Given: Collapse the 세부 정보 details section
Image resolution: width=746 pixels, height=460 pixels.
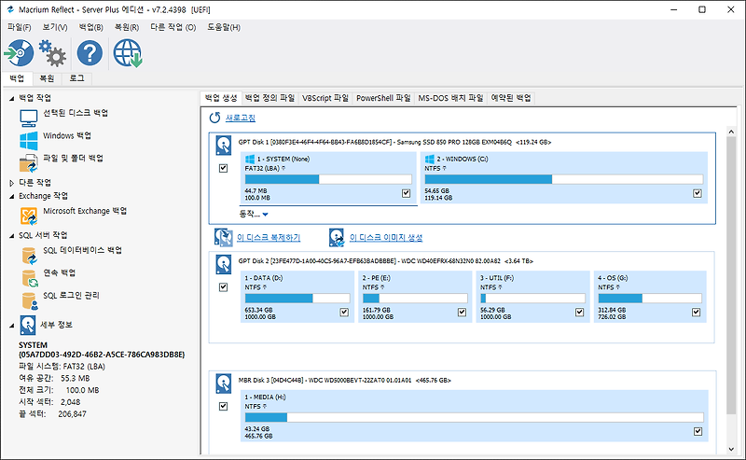Looking at the screenshot, I should pos(12,326).
